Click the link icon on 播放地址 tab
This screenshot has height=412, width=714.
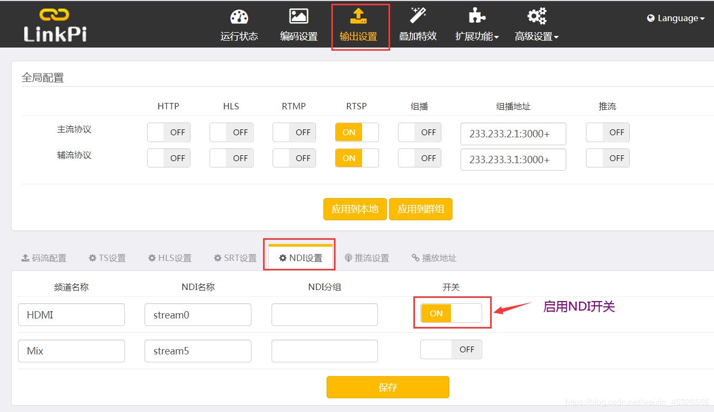(415, 258)
